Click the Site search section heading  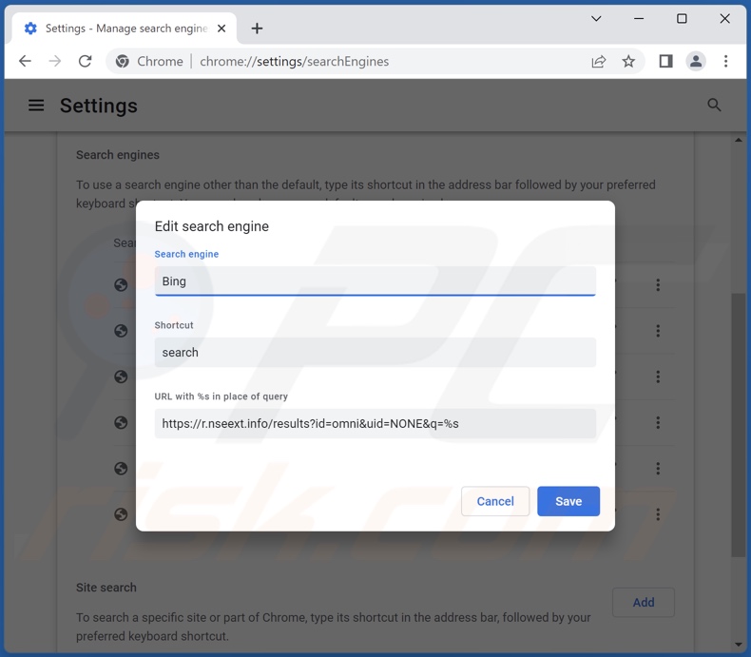pos(106,588)
